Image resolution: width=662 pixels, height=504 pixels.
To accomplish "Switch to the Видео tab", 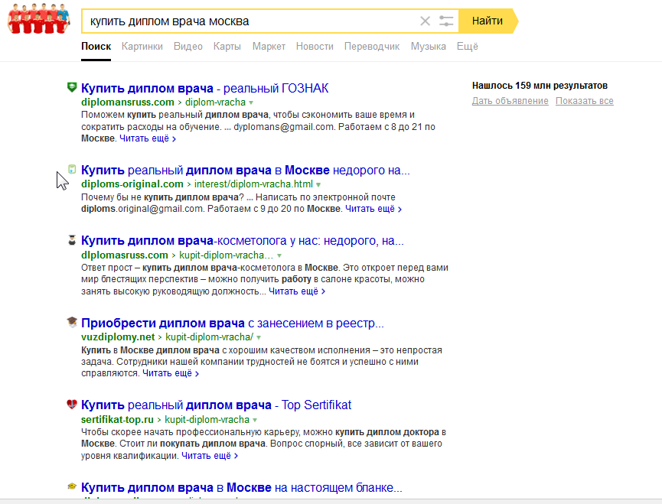I will point(188,47).
